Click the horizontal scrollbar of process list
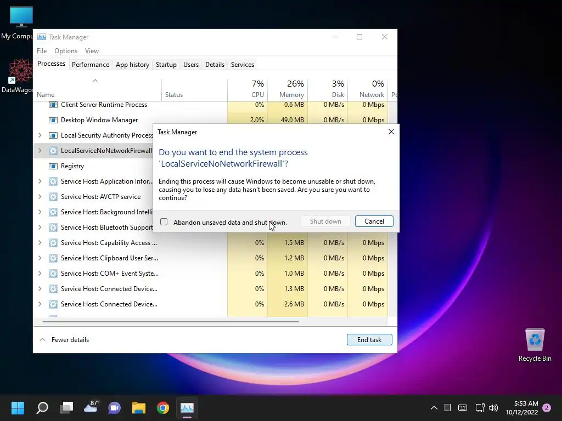Viewport: 562px width, 421px height. pyautogui.click(x=171, y=321)
